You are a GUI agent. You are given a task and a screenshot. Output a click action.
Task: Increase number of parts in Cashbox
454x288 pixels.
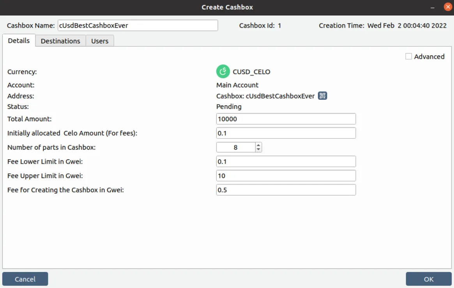[x=258, y=145]
